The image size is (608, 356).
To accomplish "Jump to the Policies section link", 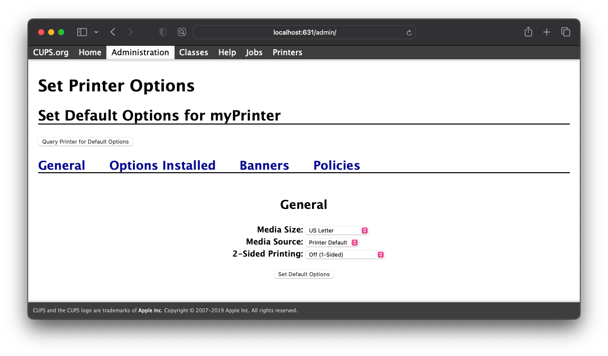I will pos(337,165).
